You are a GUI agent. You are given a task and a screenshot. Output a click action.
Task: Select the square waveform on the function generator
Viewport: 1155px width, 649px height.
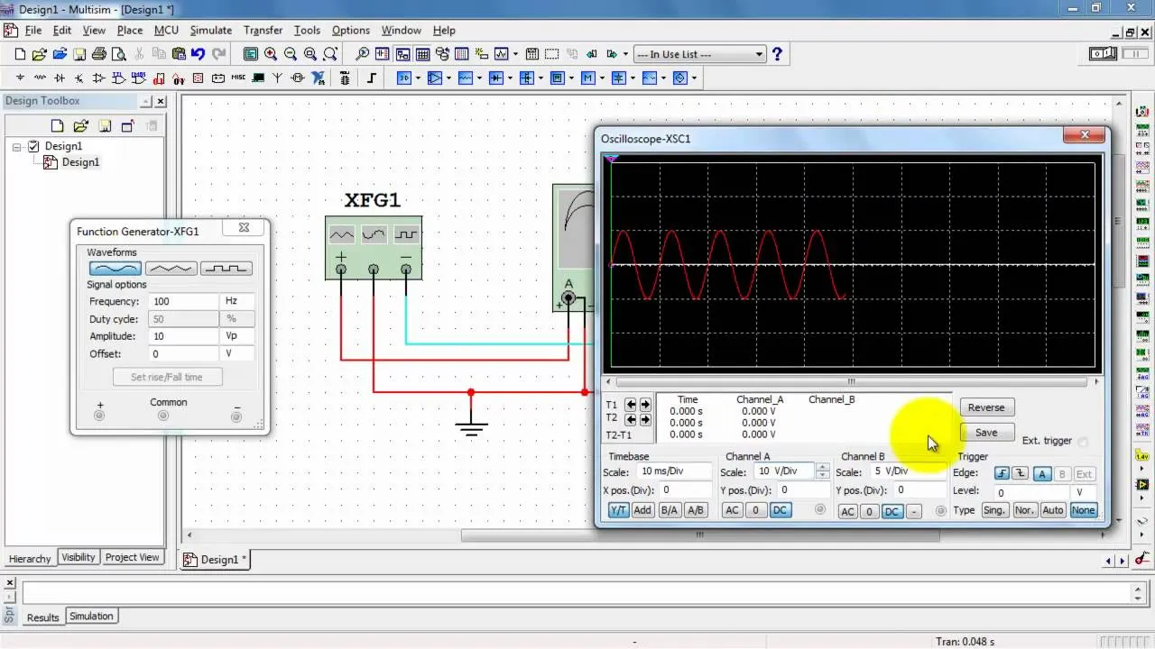pos(226,268)
